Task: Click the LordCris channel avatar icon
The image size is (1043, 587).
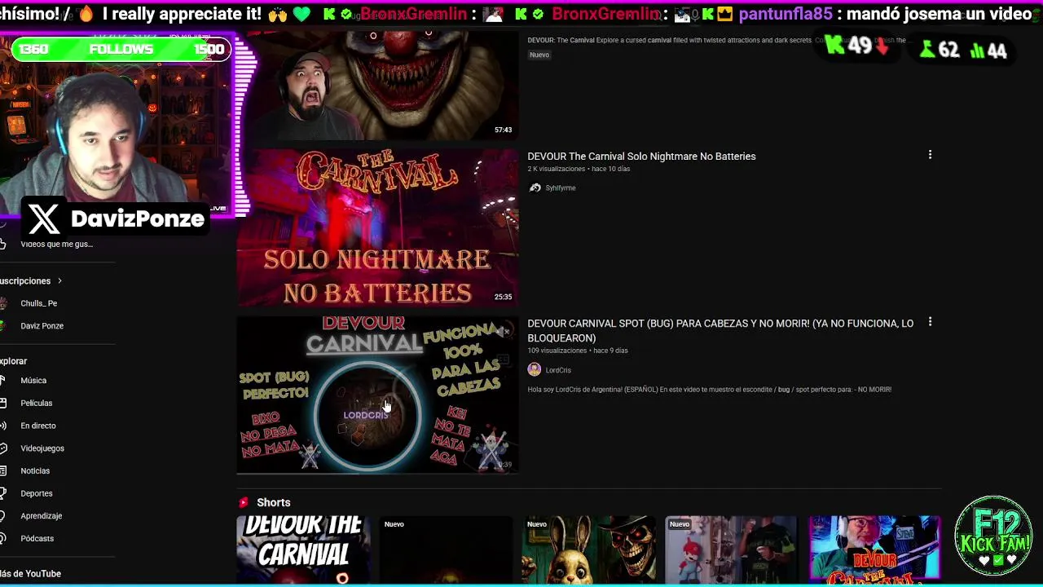Action: coord(535,369)
